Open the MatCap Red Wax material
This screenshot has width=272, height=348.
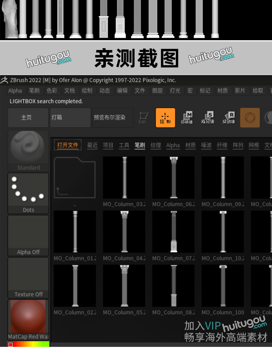click(28, 320)
